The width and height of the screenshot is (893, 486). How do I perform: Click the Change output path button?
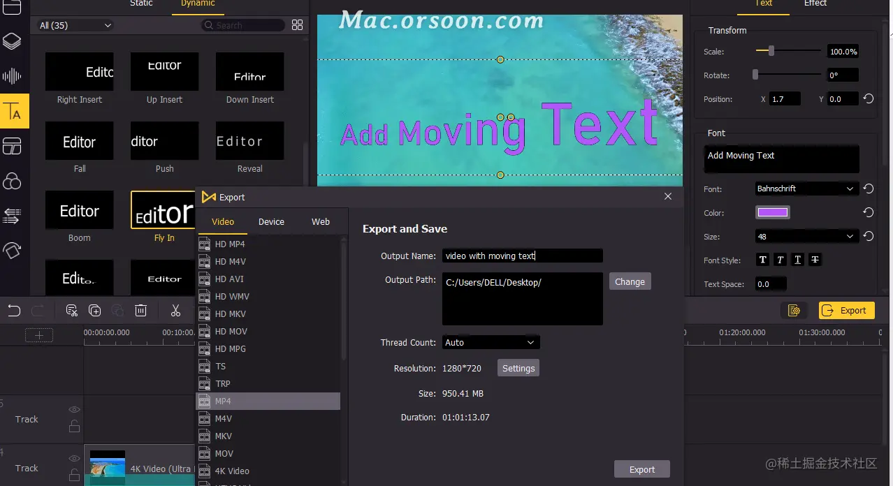tap(630, 281)
